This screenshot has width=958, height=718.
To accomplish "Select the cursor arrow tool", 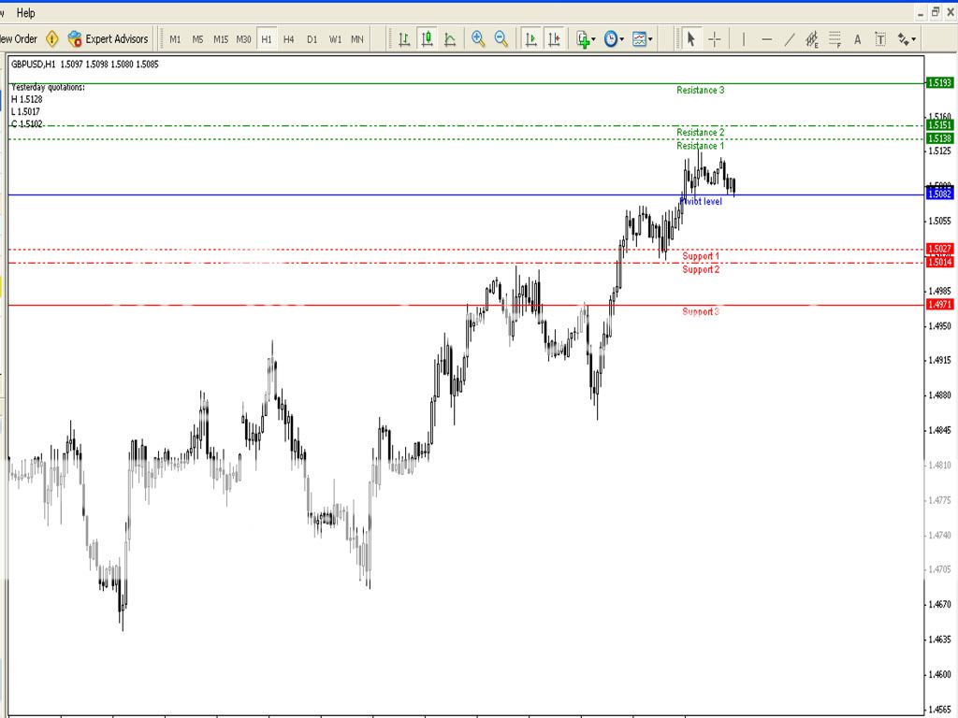I will [x=691, y=39].
